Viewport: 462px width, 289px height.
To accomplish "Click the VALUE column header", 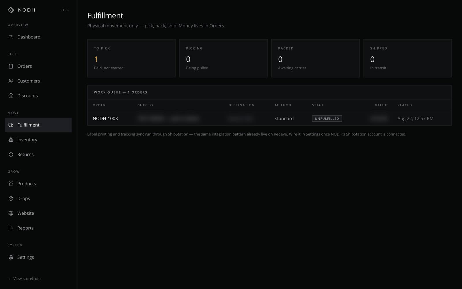I will click(381, 105).
